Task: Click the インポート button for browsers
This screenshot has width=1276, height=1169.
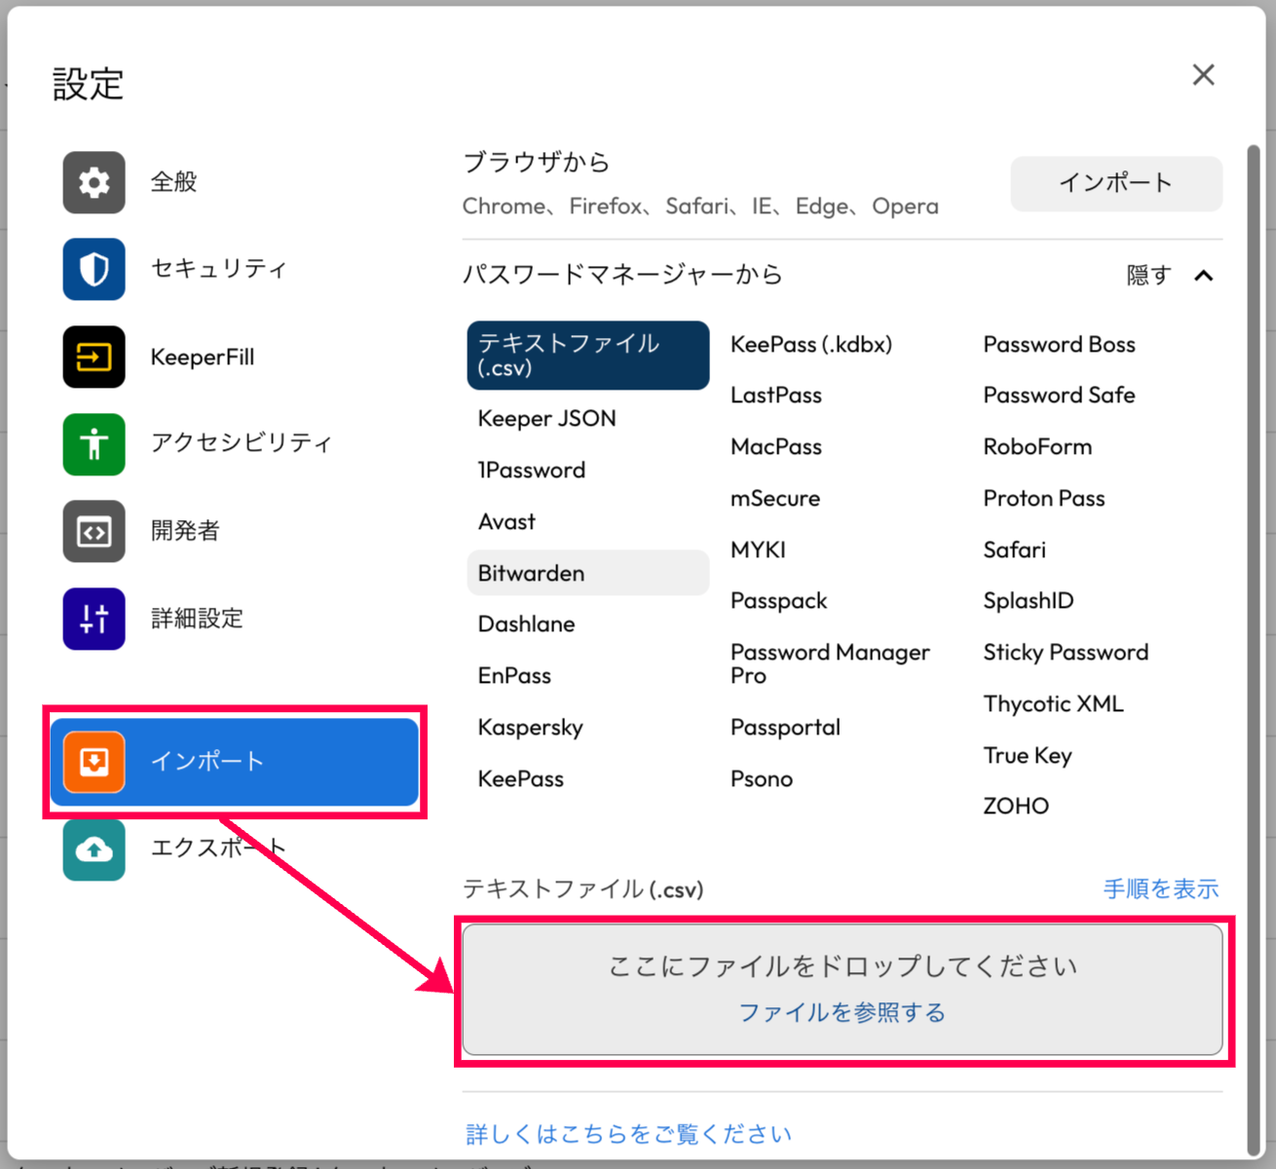Action: point(1116,183)
